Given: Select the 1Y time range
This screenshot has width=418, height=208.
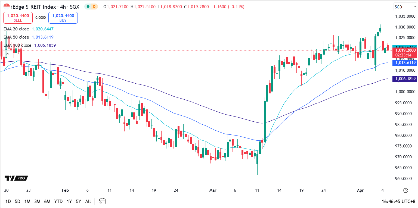Looking at the screenshot, I should coord(69,201).
